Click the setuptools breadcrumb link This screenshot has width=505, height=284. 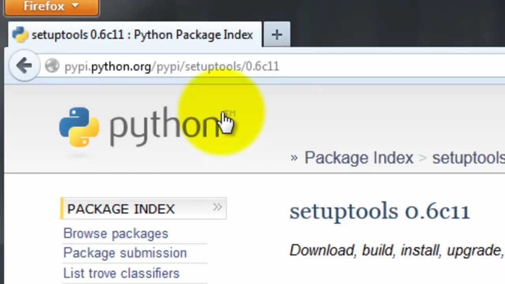point(468,158)
